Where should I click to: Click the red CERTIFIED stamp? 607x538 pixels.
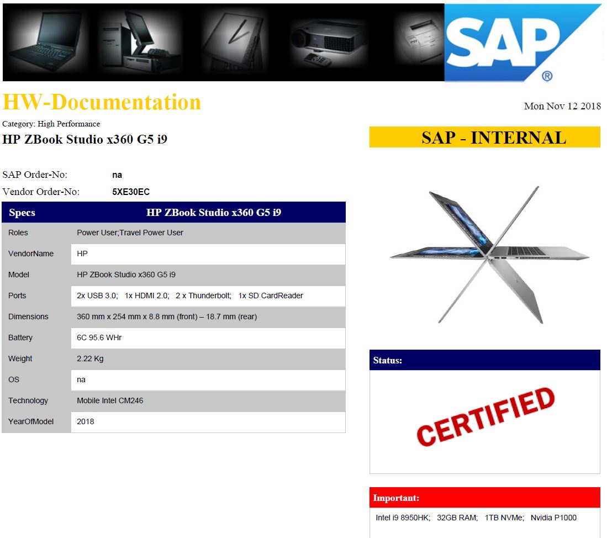click(x=485, y=416)
